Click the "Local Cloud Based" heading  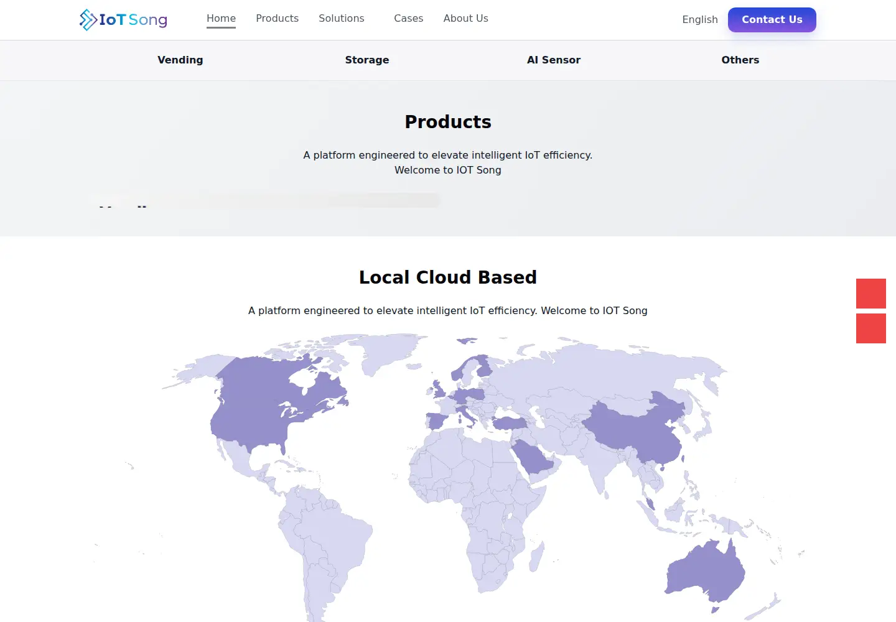pyautogui.click(x=448, y=277)
